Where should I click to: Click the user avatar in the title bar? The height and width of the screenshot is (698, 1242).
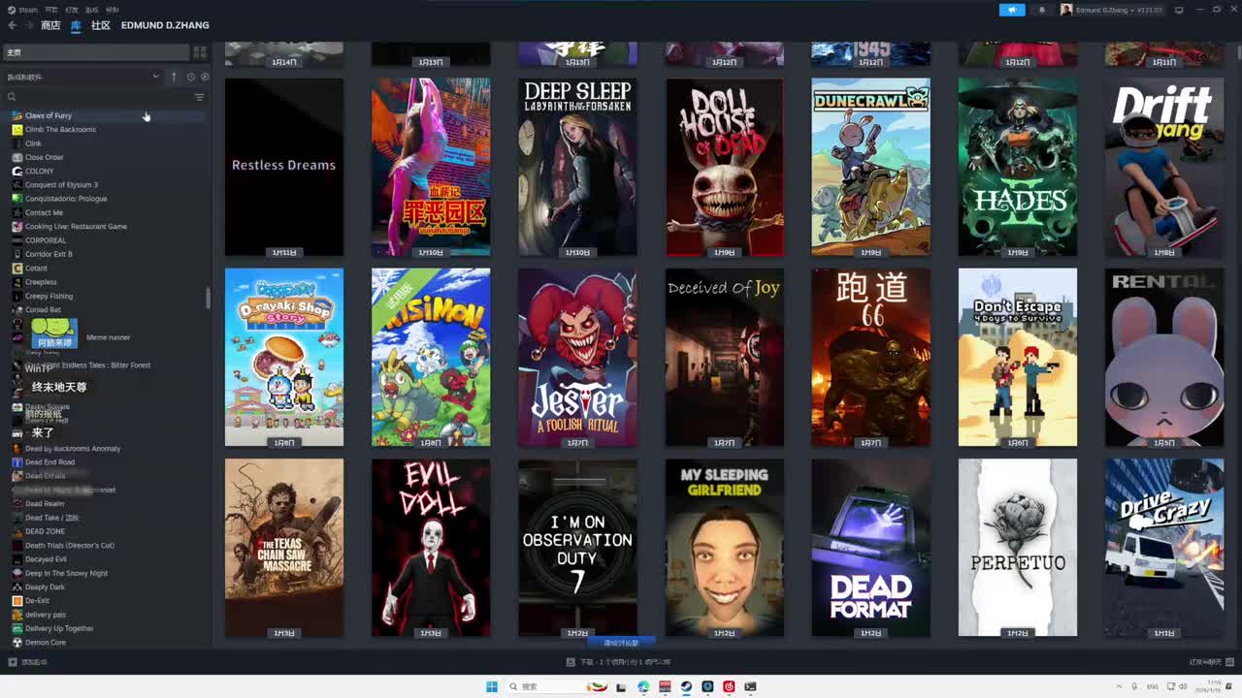click(1066, 10)
